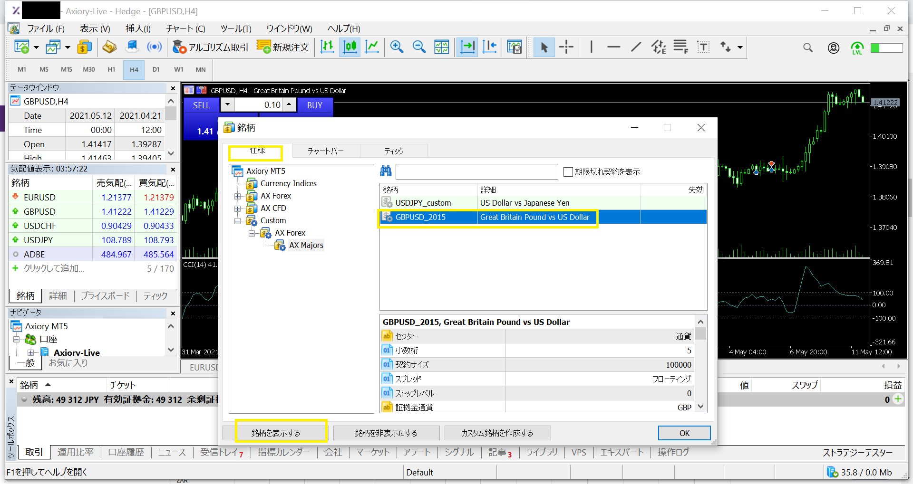Open the ファイル menu

(x=45, y=28)
